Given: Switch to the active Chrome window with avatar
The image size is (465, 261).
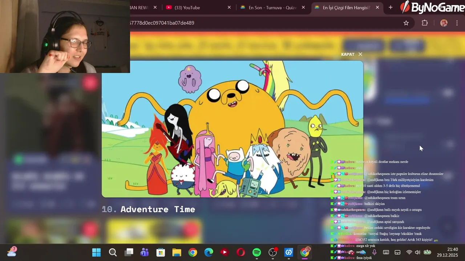Looking at the screenshot, I should coord(305,252).
